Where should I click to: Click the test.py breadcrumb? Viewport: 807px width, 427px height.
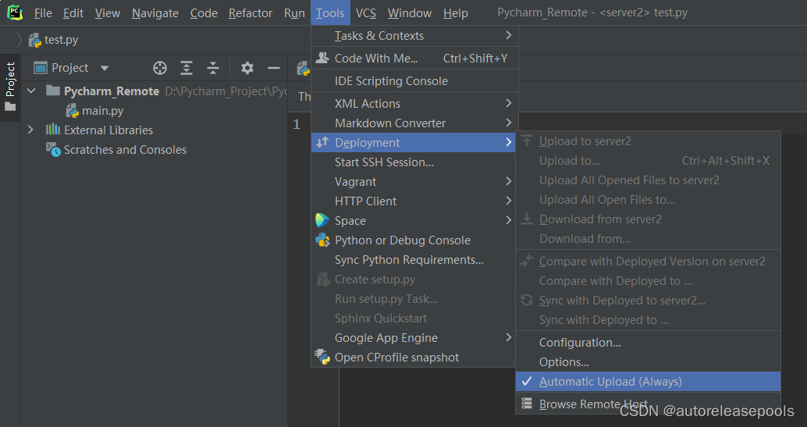click(54, 40)
